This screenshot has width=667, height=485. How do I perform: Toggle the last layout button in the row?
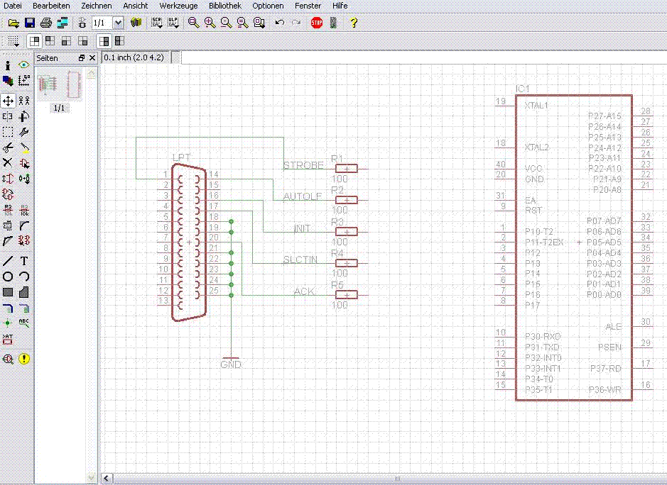[120, 41]
